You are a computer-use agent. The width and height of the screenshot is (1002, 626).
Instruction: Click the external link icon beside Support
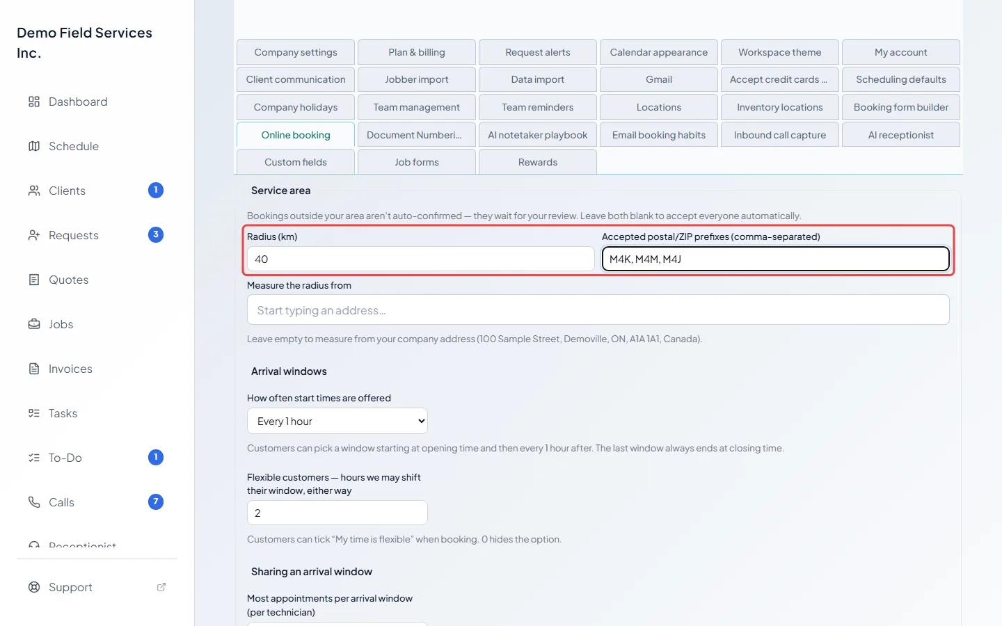[161, 587]
